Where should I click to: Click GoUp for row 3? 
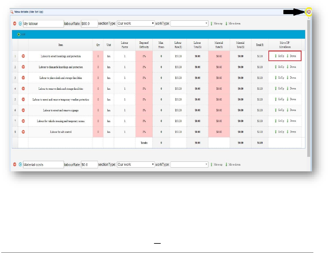(x=279, y=78)
